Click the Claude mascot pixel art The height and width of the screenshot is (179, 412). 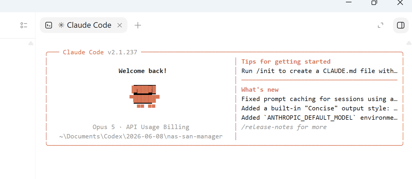144,96
